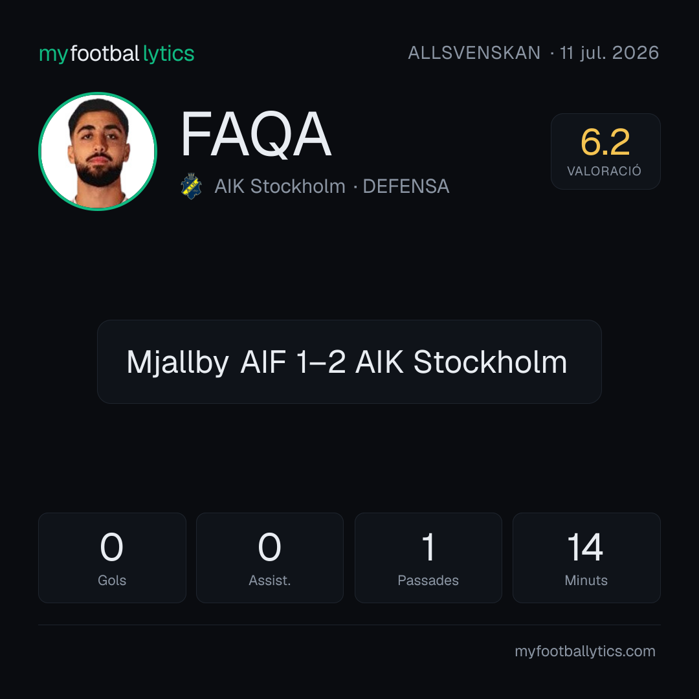Click the VALORACIÓ caption under the rating
699x699 pixels.
pos(604,171)
